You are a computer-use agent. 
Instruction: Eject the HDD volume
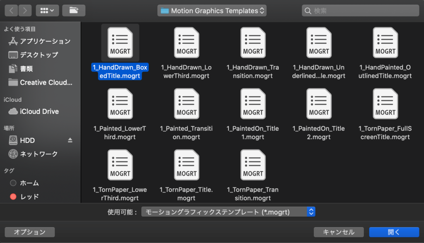coord(70,140)
